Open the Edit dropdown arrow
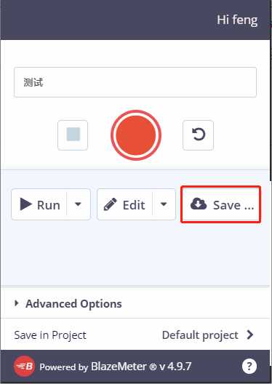Screen dimensions: 272x384 (x=164, y=204)
